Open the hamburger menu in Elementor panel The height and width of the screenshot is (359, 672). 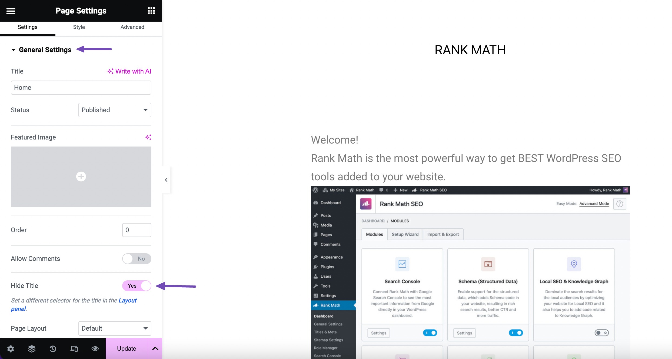click(11, 11)
